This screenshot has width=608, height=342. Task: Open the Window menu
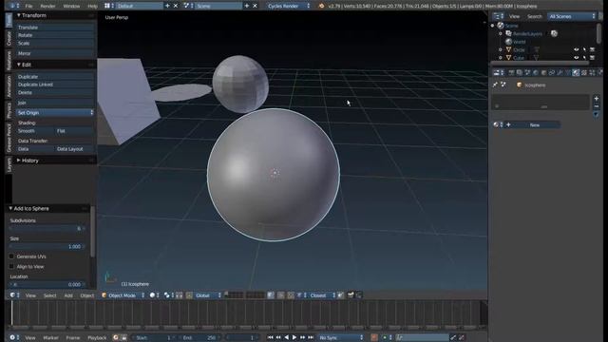click(71, 6)
